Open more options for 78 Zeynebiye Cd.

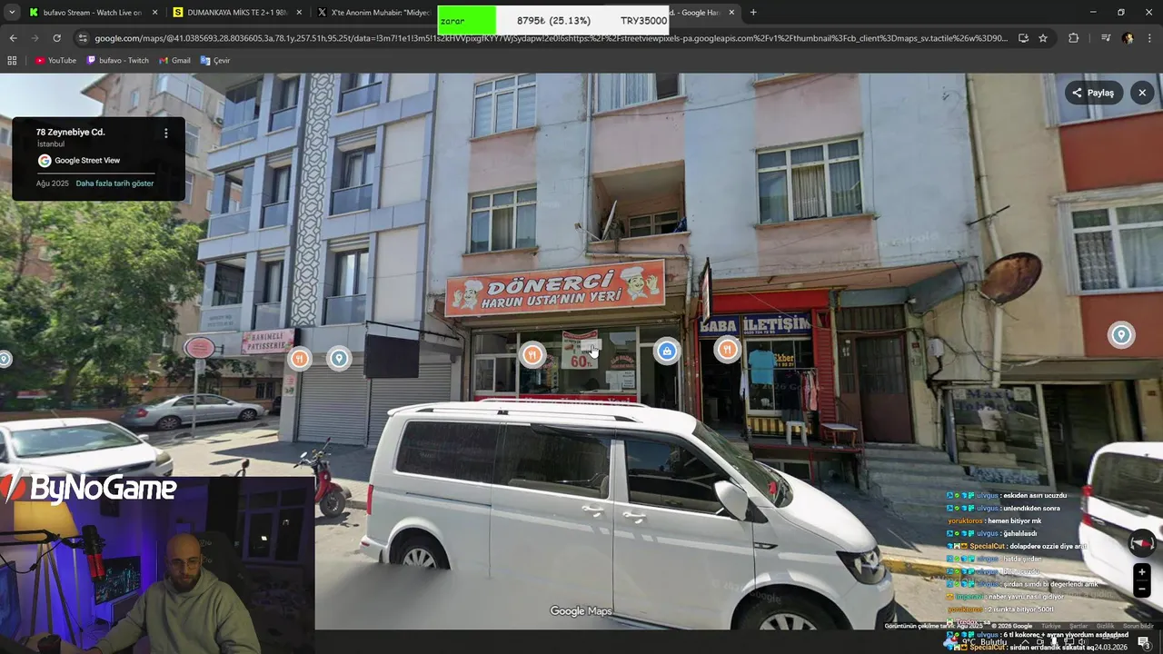(x=165, y=134)
